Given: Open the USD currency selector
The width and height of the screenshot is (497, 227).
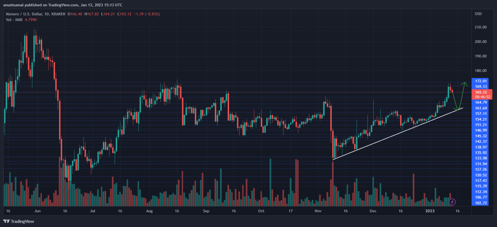Looking at the screenshot, I should tap(478, 14).
